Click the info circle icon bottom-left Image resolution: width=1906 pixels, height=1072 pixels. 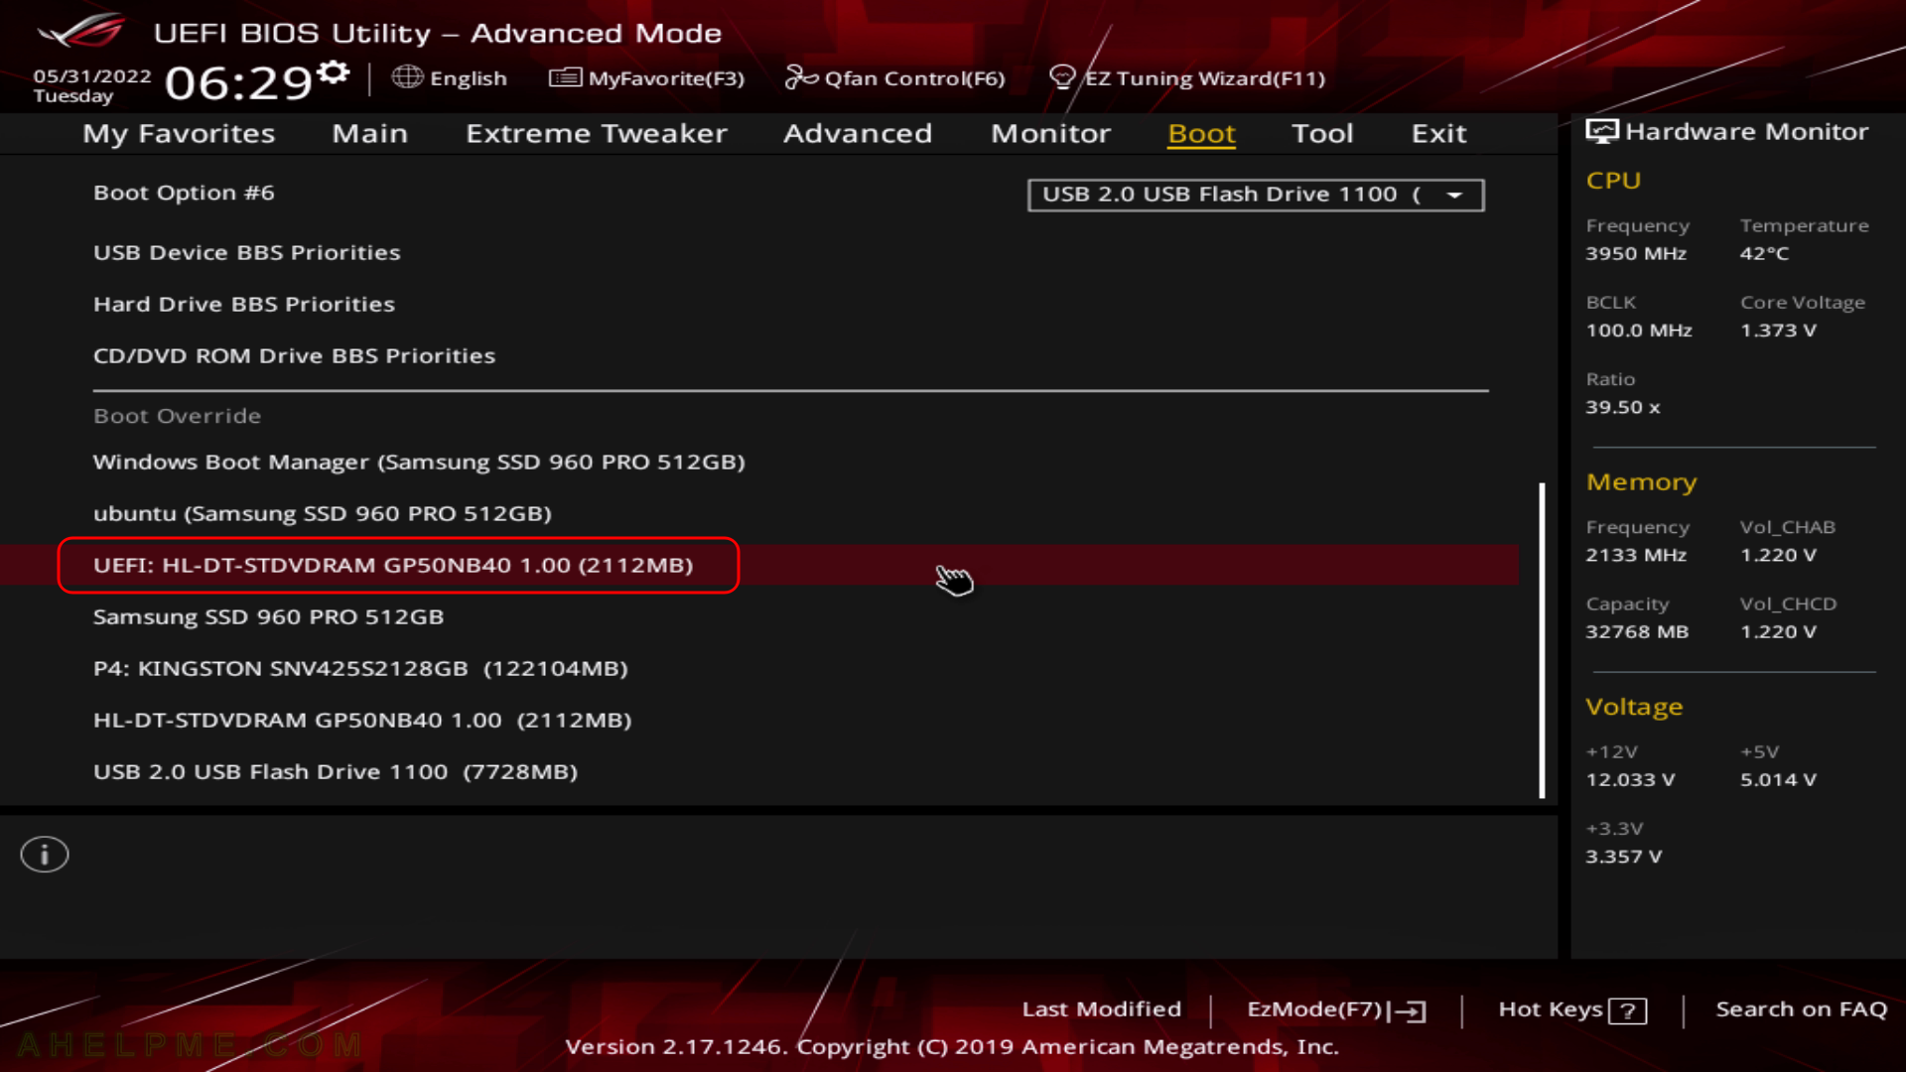[44, 854]
